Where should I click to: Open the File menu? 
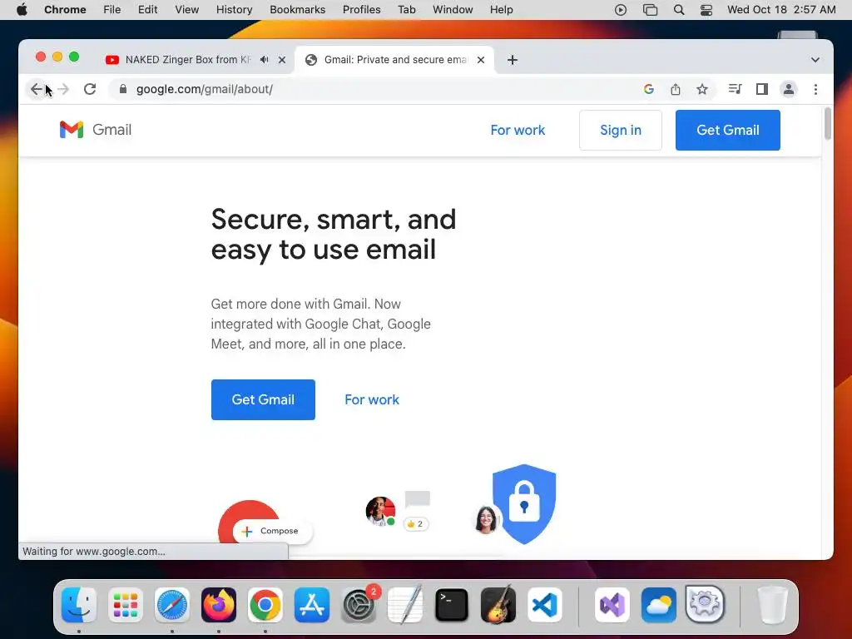pos(112,10)
